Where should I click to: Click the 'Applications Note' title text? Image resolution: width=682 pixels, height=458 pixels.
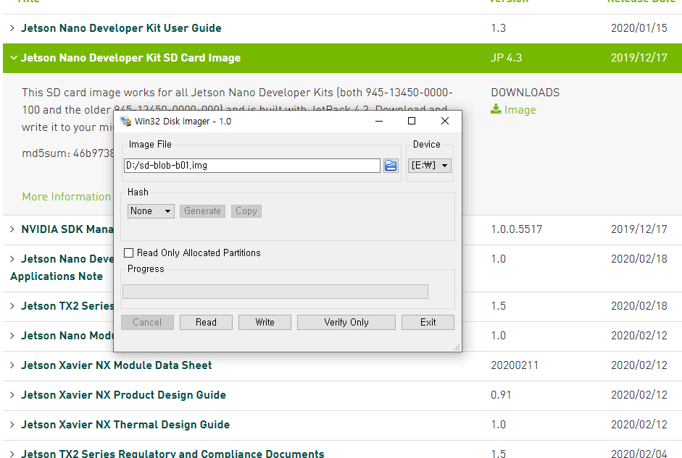(x=57, y=276)
